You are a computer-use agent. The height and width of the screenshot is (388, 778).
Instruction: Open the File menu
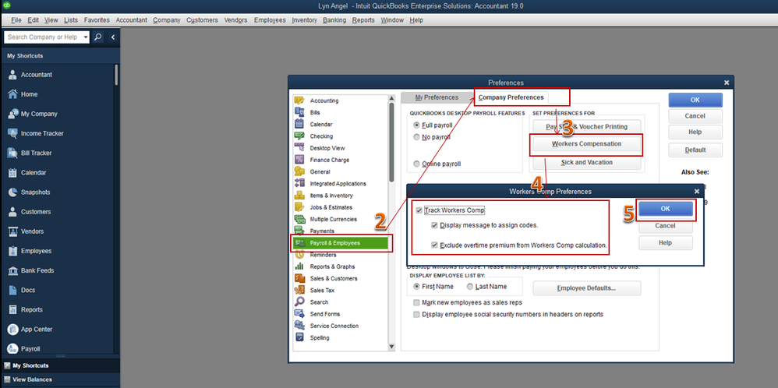16,20
